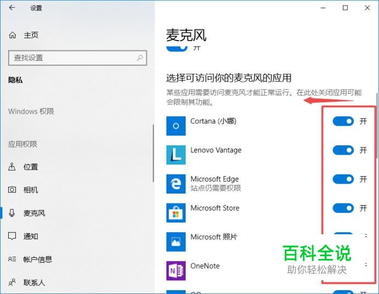Toggle microphone access for Lenovo Vantage
379x294 pixels.
coord(343,150)
